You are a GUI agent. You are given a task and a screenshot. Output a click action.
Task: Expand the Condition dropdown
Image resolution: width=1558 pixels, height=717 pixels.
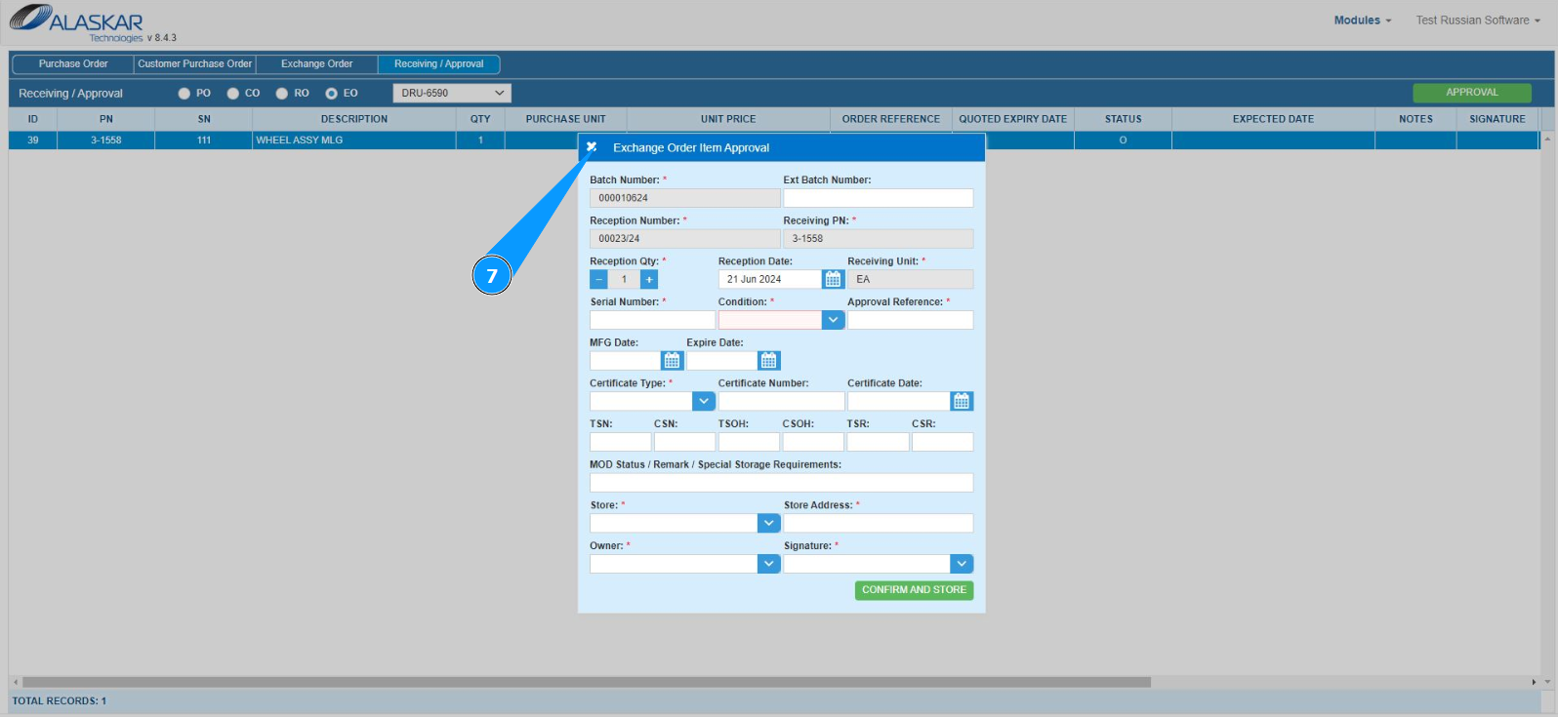coord(834,320)
